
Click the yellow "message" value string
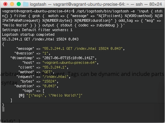(x=83, y=48)
